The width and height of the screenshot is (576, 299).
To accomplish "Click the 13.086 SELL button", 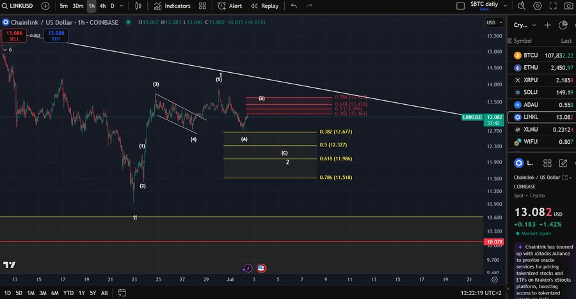I will click(14, 36).
